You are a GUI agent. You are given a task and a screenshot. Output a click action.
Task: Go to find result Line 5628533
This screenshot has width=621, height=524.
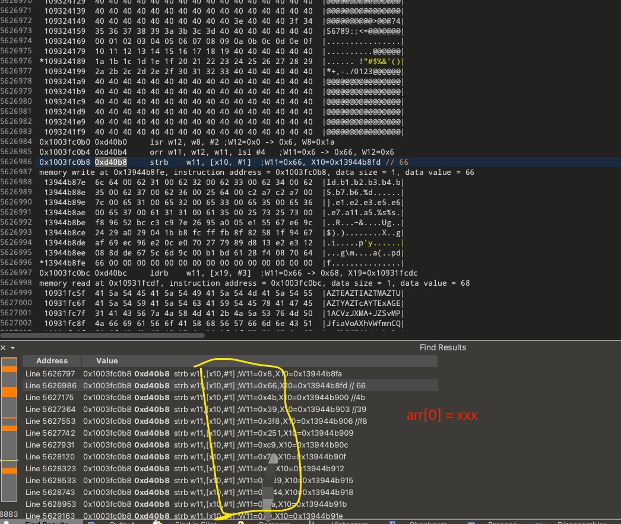click(x=230, y=481)
